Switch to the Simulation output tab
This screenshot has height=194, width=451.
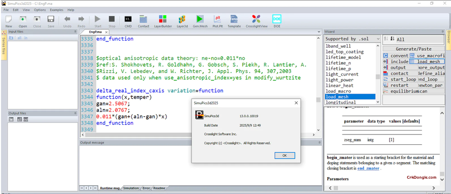click(x=131, y=188)
